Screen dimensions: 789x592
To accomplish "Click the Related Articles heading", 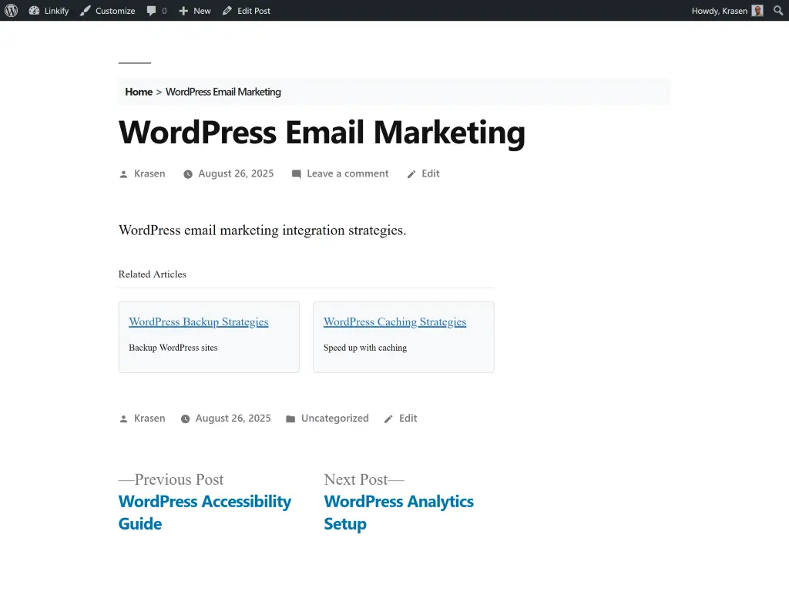I will click(153, 274).
